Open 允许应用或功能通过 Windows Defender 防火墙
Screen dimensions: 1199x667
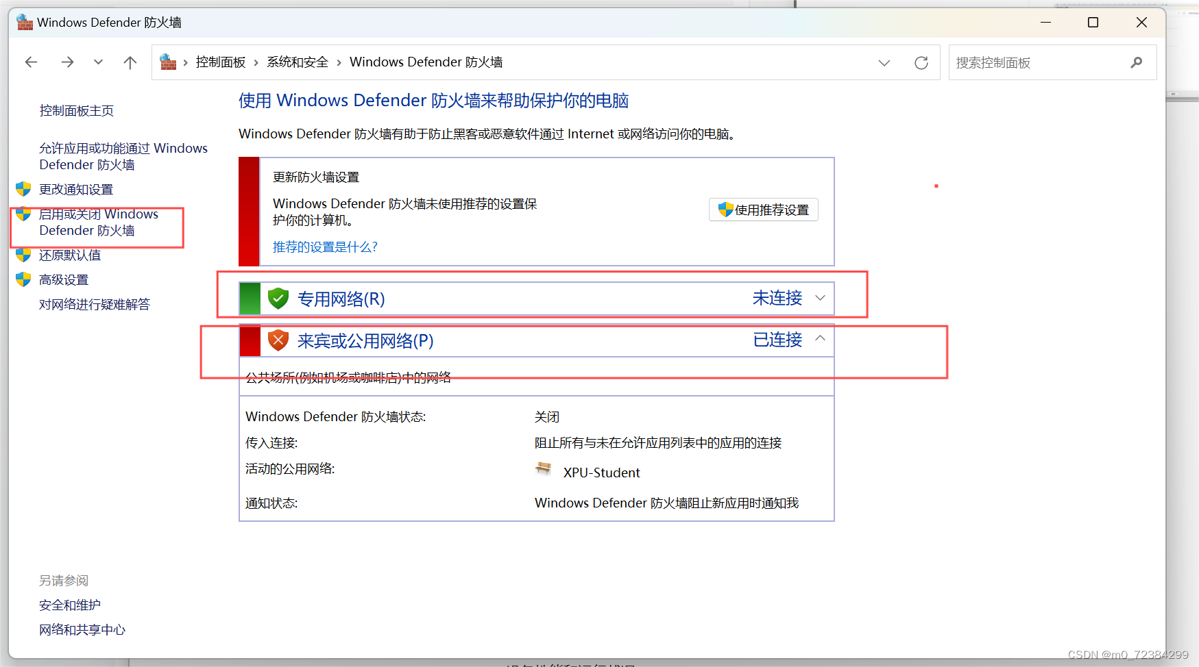click(x=123, y=156)
